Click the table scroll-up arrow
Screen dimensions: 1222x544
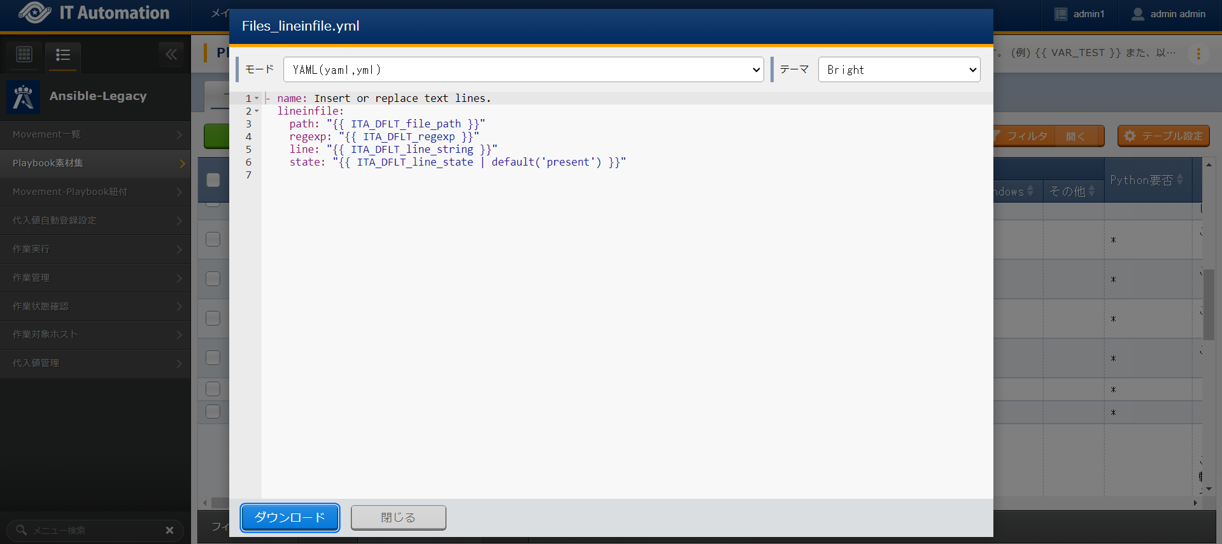tap(1209, 165)
